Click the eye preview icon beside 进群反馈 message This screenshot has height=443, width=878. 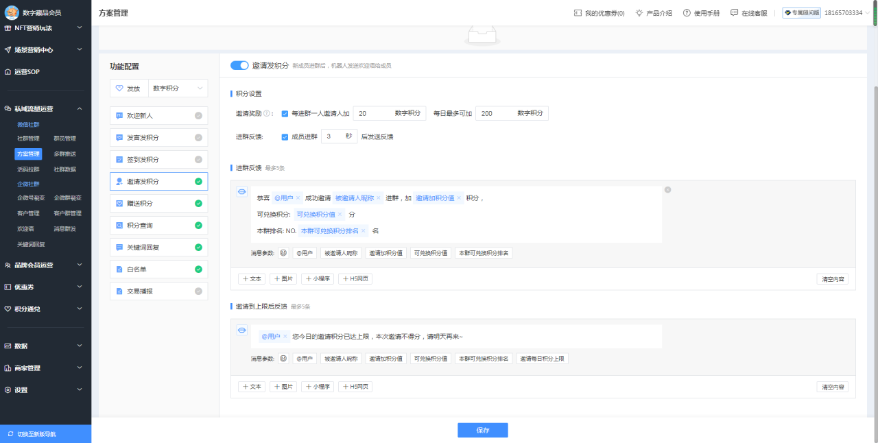[x=241, y=191]
